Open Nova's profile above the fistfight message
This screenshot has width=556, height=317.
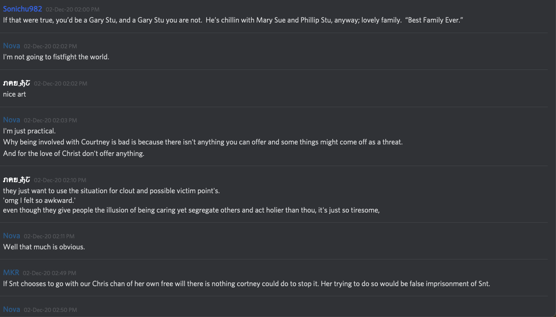click(x=12, y=46)
